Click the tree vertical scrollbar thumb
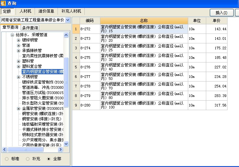Screen dimensions: 239x167 click(66, 83)
